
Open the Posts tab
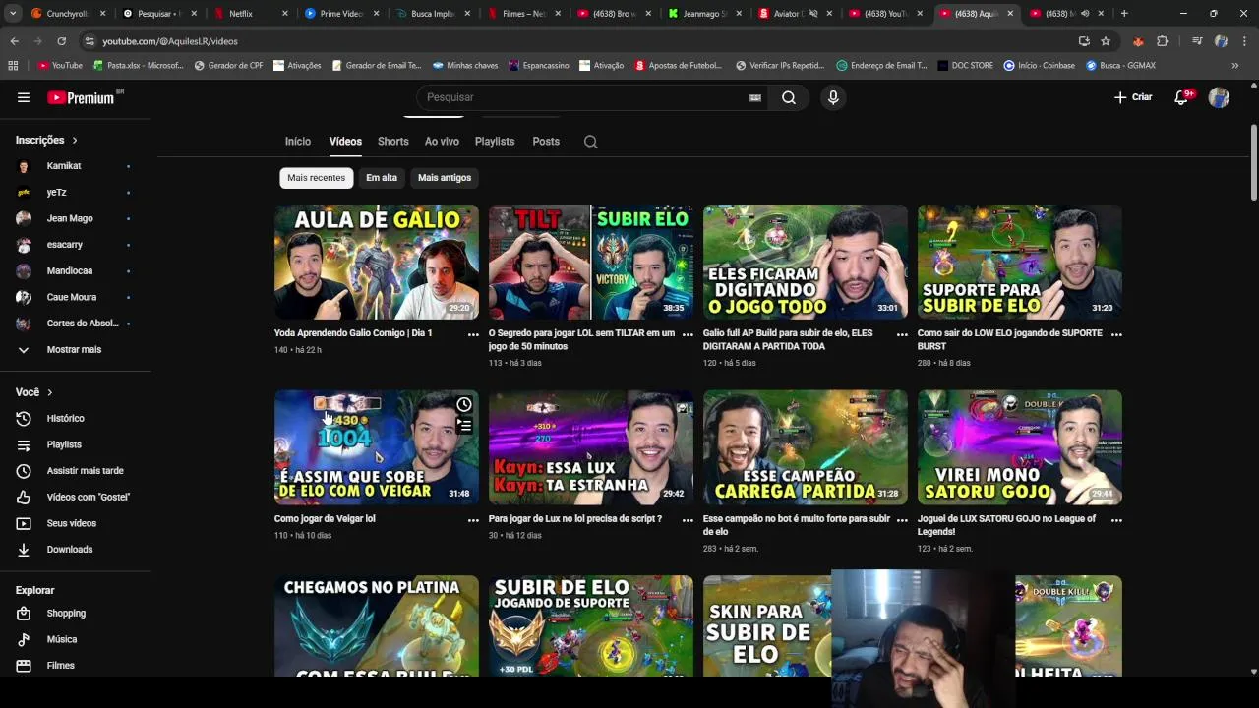click(546, 142)
